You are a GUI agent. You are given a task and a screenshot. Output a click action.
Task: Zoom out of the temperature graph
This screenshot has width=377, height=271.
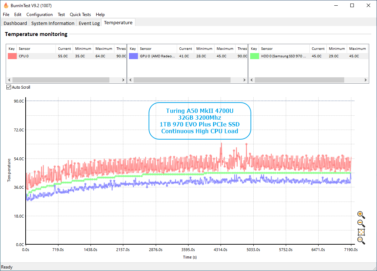pyautogui.click(x=361, y=223)
